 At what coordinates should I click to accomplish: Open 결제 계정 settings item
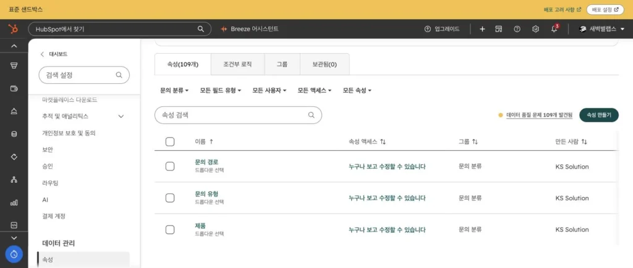coord(54,216)
